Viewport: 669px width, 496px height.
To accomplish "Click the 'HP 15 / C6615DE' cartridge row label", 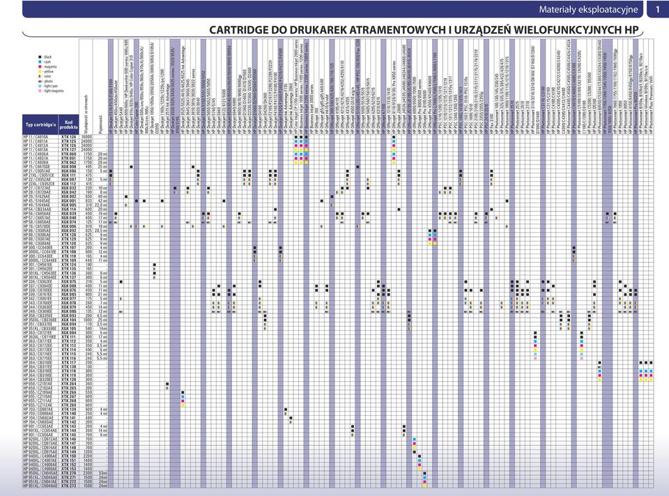I will [37, 166].
